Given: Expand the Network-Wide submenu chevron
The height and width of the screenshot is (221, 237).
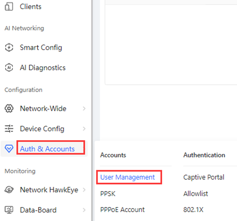Looking at the screenshot, I should [84, 108].
